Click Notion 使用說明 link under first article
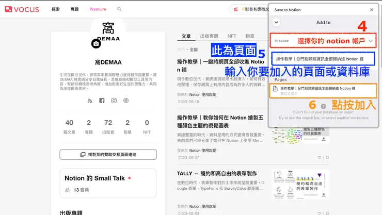Viewport: 382px width, 215px height. (203, 94)
